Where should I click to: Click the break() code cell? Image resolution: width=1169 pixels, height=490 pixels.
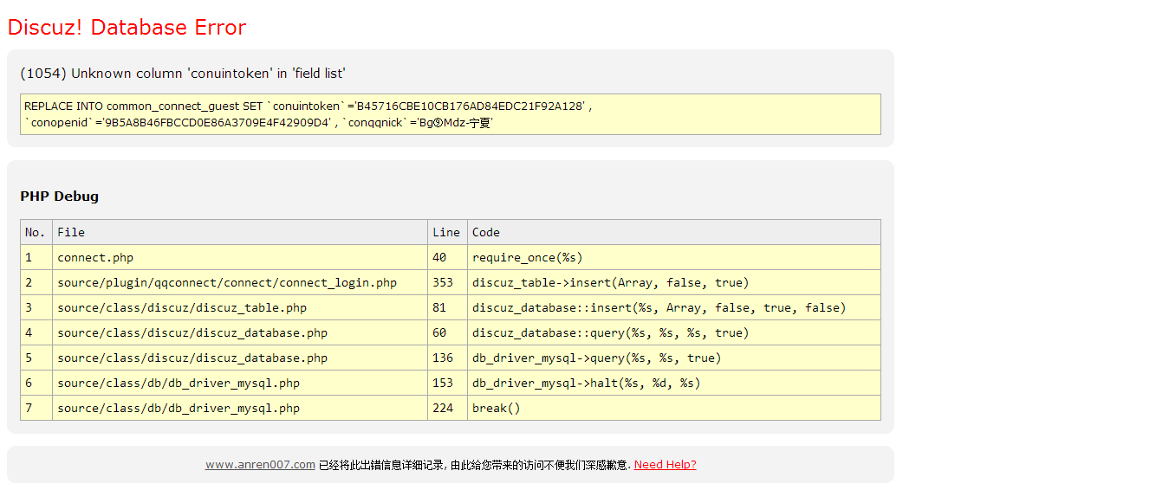click(497, 408)
